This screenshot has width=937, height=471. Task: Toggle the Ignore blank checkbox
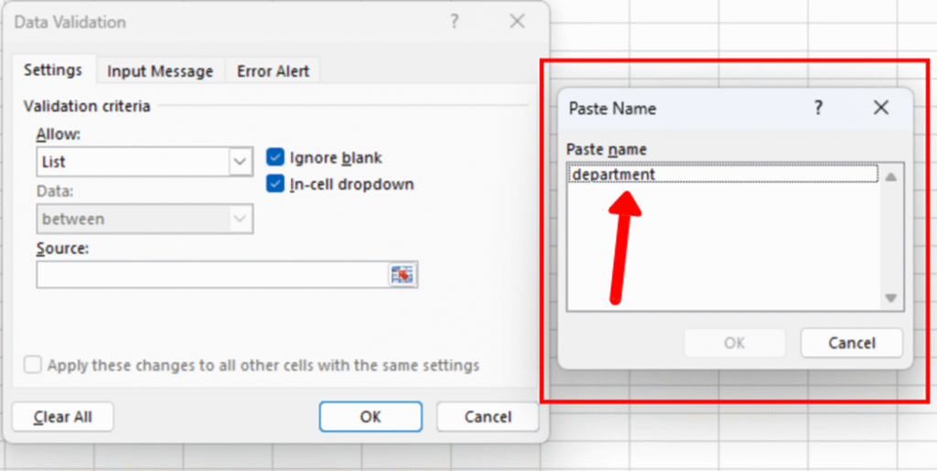(275, 157)
